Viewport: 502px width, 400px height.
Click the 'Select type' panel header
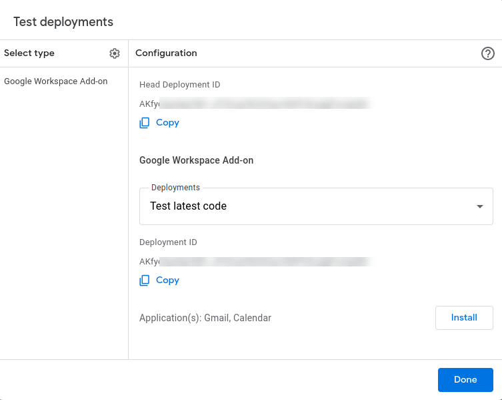[x=29, y=53]
